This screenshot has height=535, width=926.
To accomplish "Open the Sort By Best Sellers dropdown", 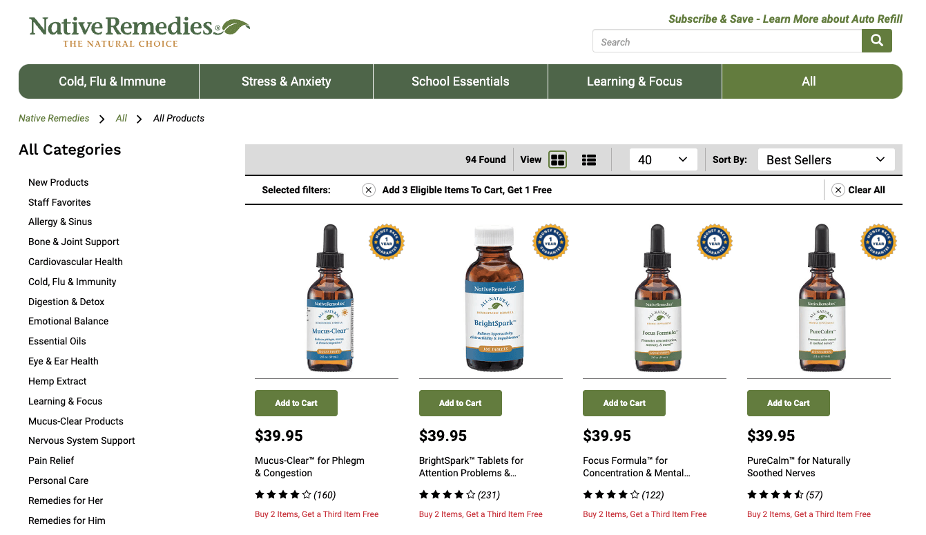I will [x=826, y=159].
